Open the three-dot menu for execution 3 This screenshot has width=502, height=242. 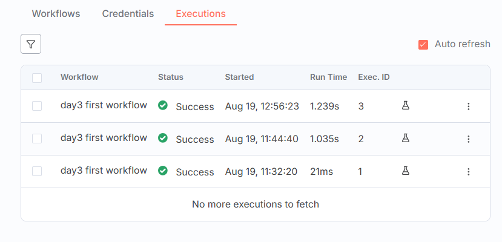[468, 106]
